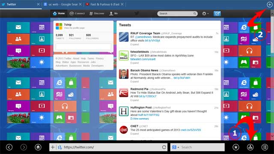Open fatwalletdeals avatar image
The width and height of the screenshot is (274, 154).
point(124,55)
